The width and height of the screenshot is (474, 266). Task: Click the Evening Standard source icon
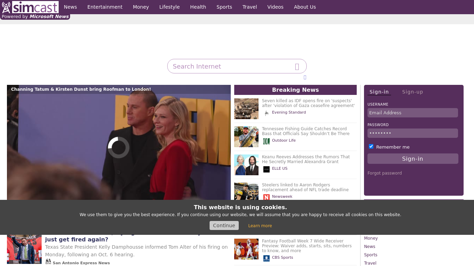point(266,113)
